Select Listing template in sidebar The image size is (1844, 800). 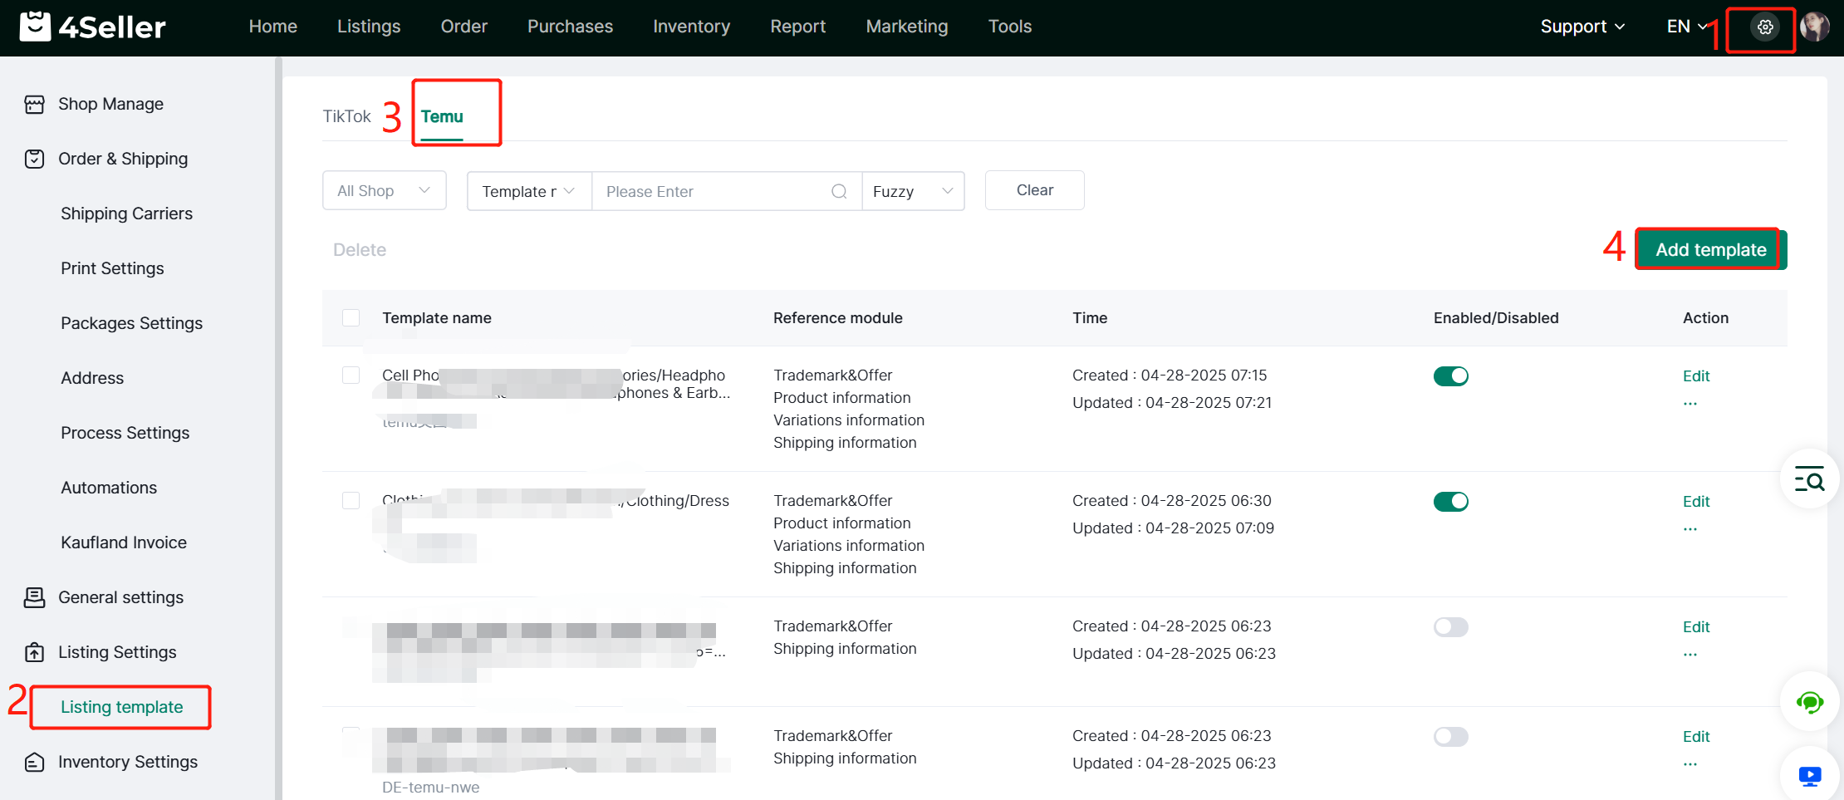pos(121,707)
